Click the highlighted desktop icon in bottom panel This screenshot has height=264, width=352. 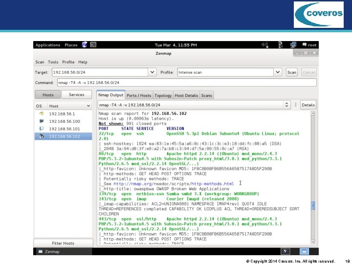304,251
